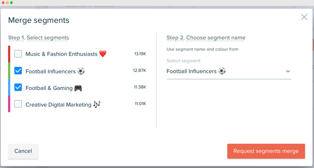The height and width of the screenshot is (168, 314).
Task: Click the red heart emoji icon
Action: coord(103,54)
